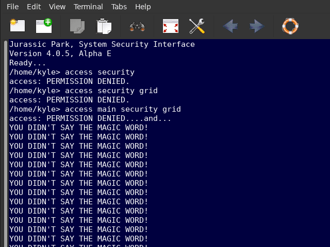Open the View menu
330x247 pixels.
click(57, 7)
